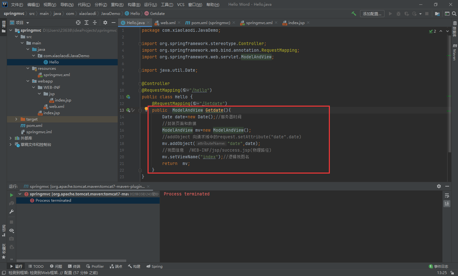This screenshot has width=458, height=276.
Task: Collapse the springmvc root folder
Action: (x=10, y=30)
